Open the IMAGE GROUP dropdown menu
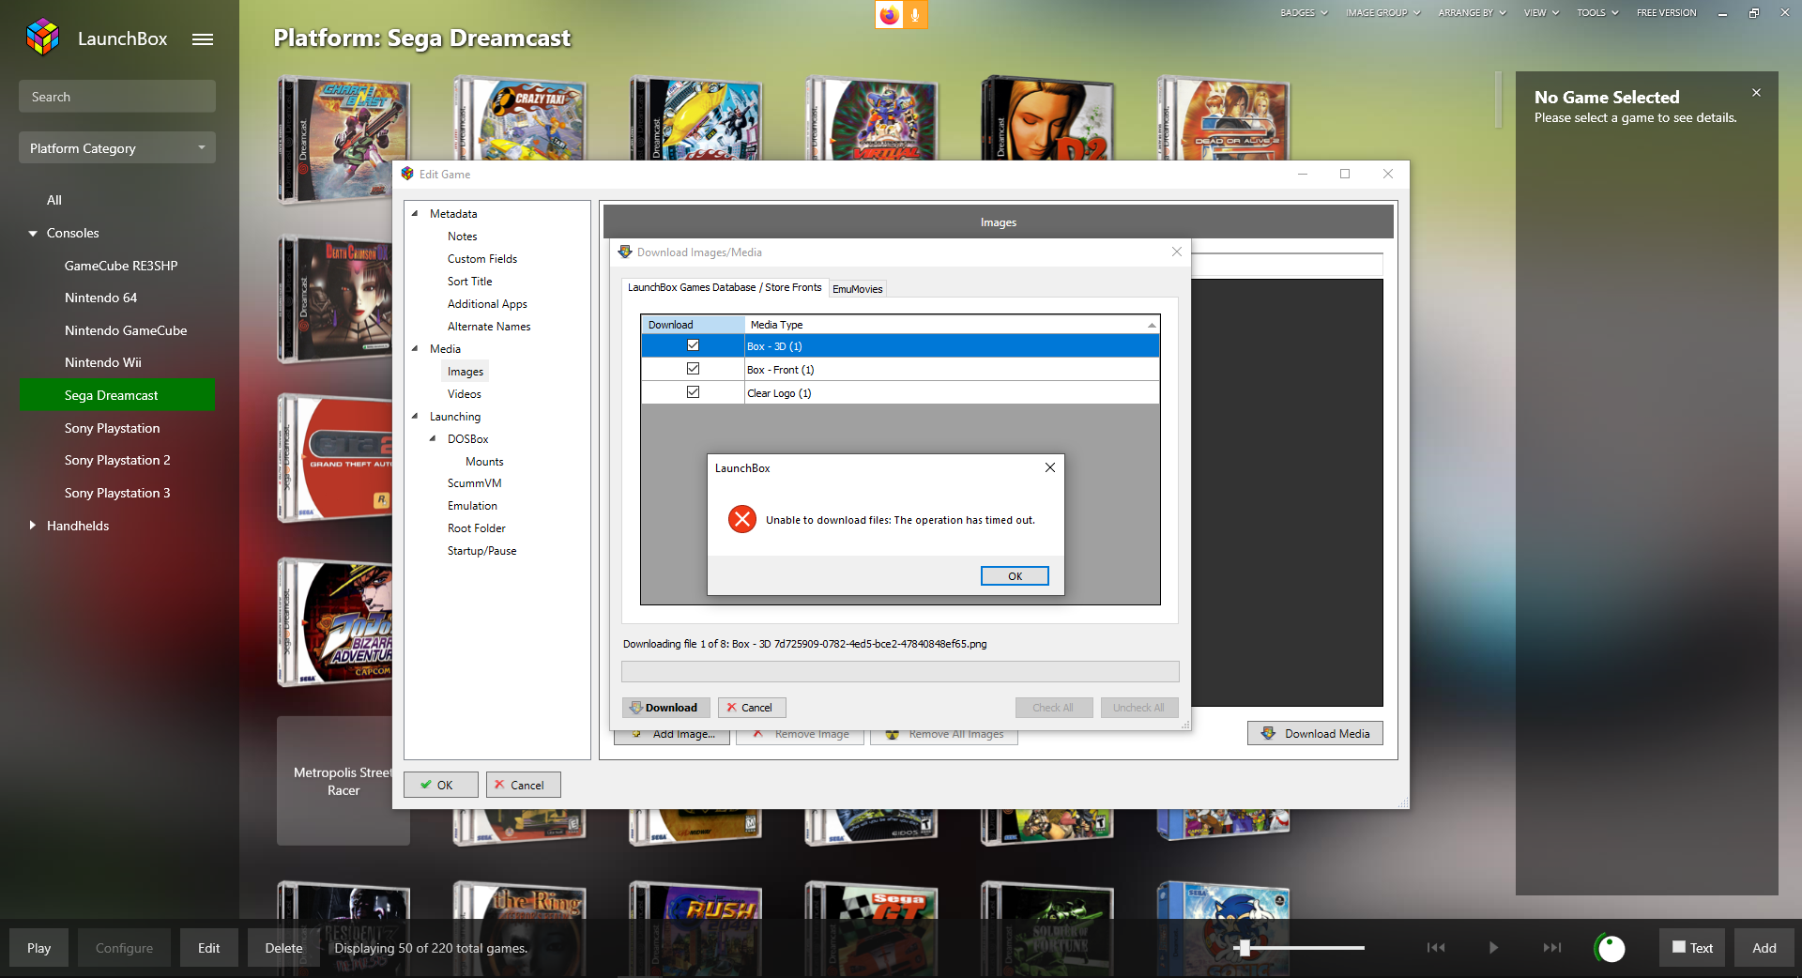This screenshot has width=1802, height=978. [1382, 13]
